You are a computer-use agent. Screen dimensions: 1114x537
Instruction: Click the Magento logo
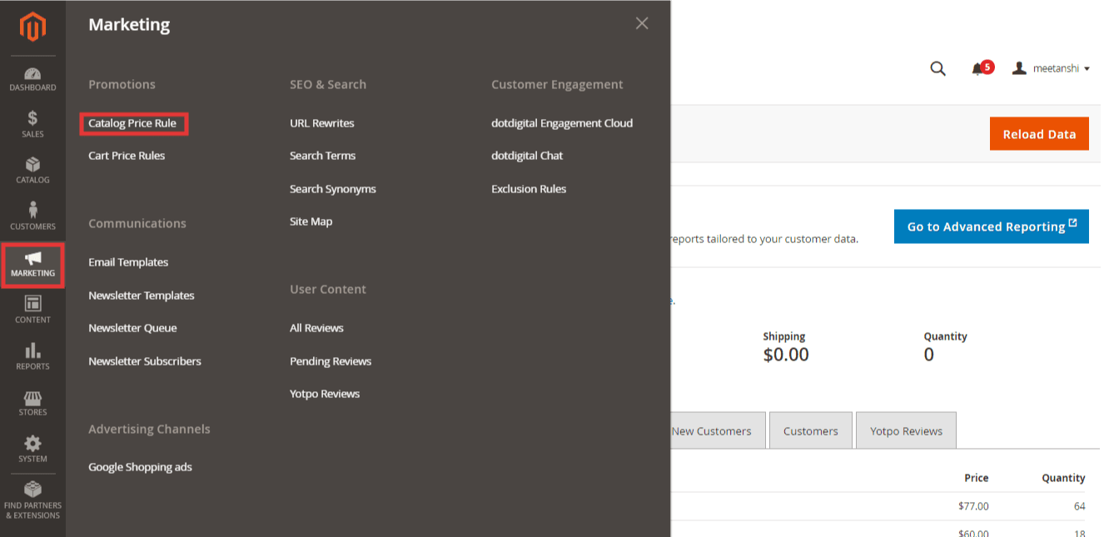[x=32, y=27]
